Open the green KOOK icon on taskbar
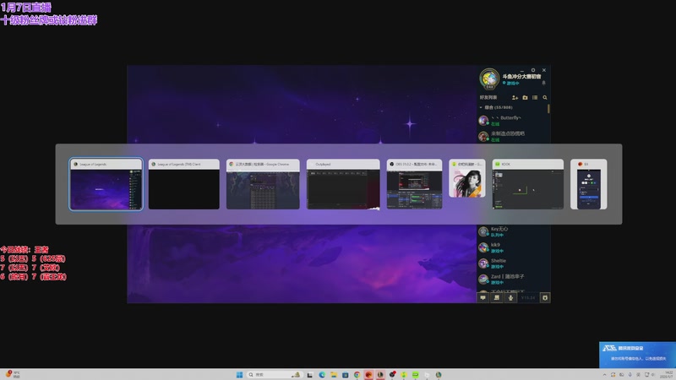Screen dimensions: 676x380 (415, 375)
